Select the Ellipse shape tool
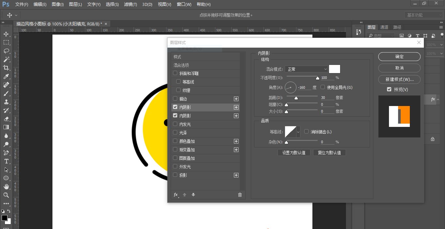 point(6,178)
